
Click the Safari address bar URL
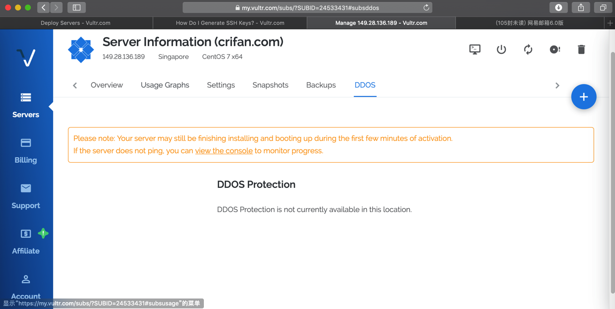[307, 8]
